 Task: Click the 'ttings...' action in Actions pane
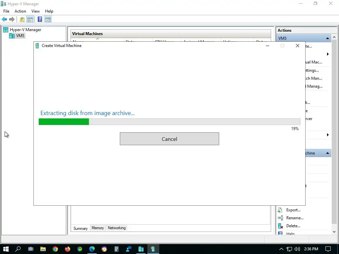(312, 70)
